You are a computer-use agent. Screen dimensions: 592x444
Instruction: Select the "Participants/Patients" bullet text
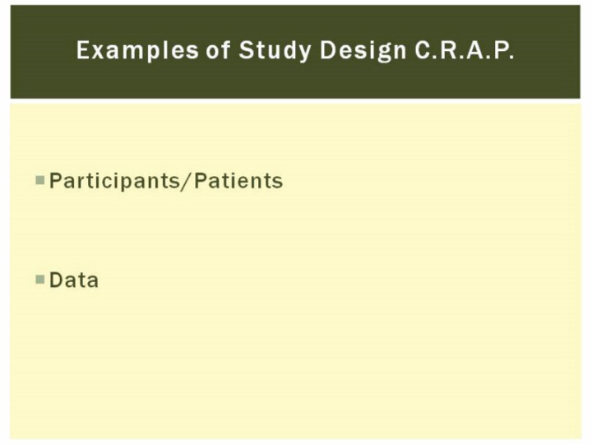pos(166,181)
